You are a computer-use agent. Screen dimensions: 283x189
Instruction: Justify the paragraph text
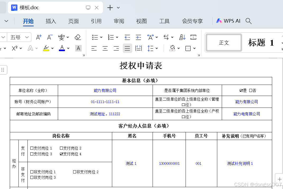(127, 48)
